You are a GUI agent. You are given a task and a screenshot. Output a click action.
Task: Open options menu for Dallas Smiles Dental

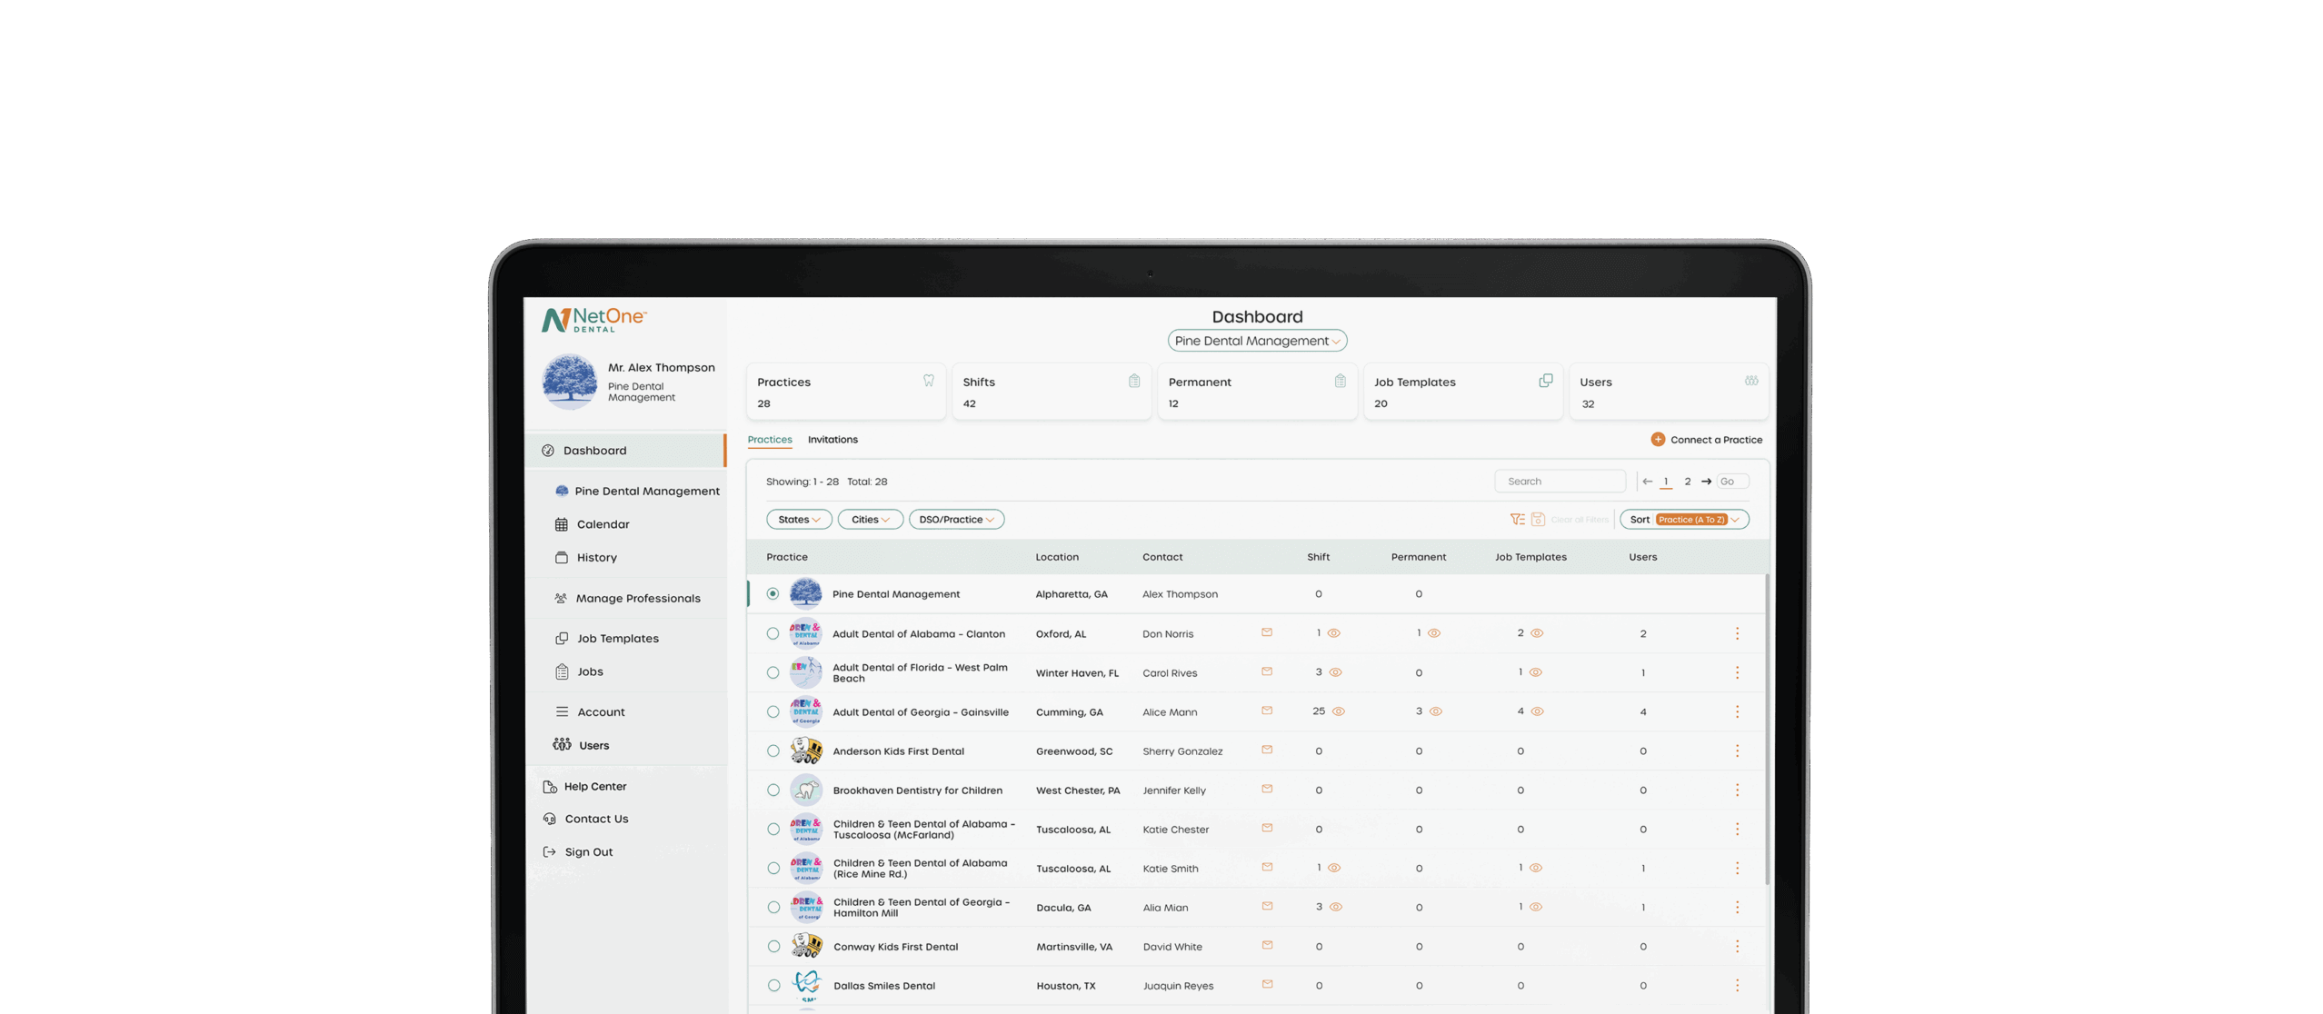[1736, 985]
